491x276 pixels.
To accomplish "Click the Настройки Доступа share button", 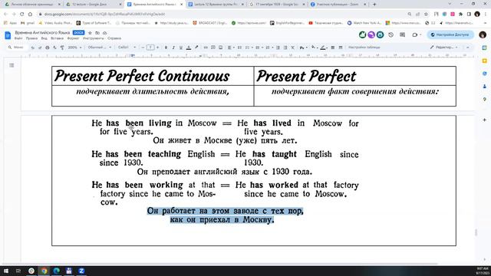I will 450,34.
